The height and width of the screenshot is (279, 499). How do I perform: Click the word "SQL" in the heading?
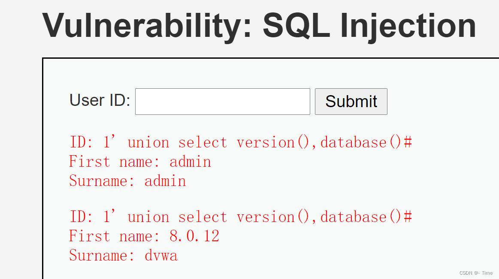click(x=296, y=25)
